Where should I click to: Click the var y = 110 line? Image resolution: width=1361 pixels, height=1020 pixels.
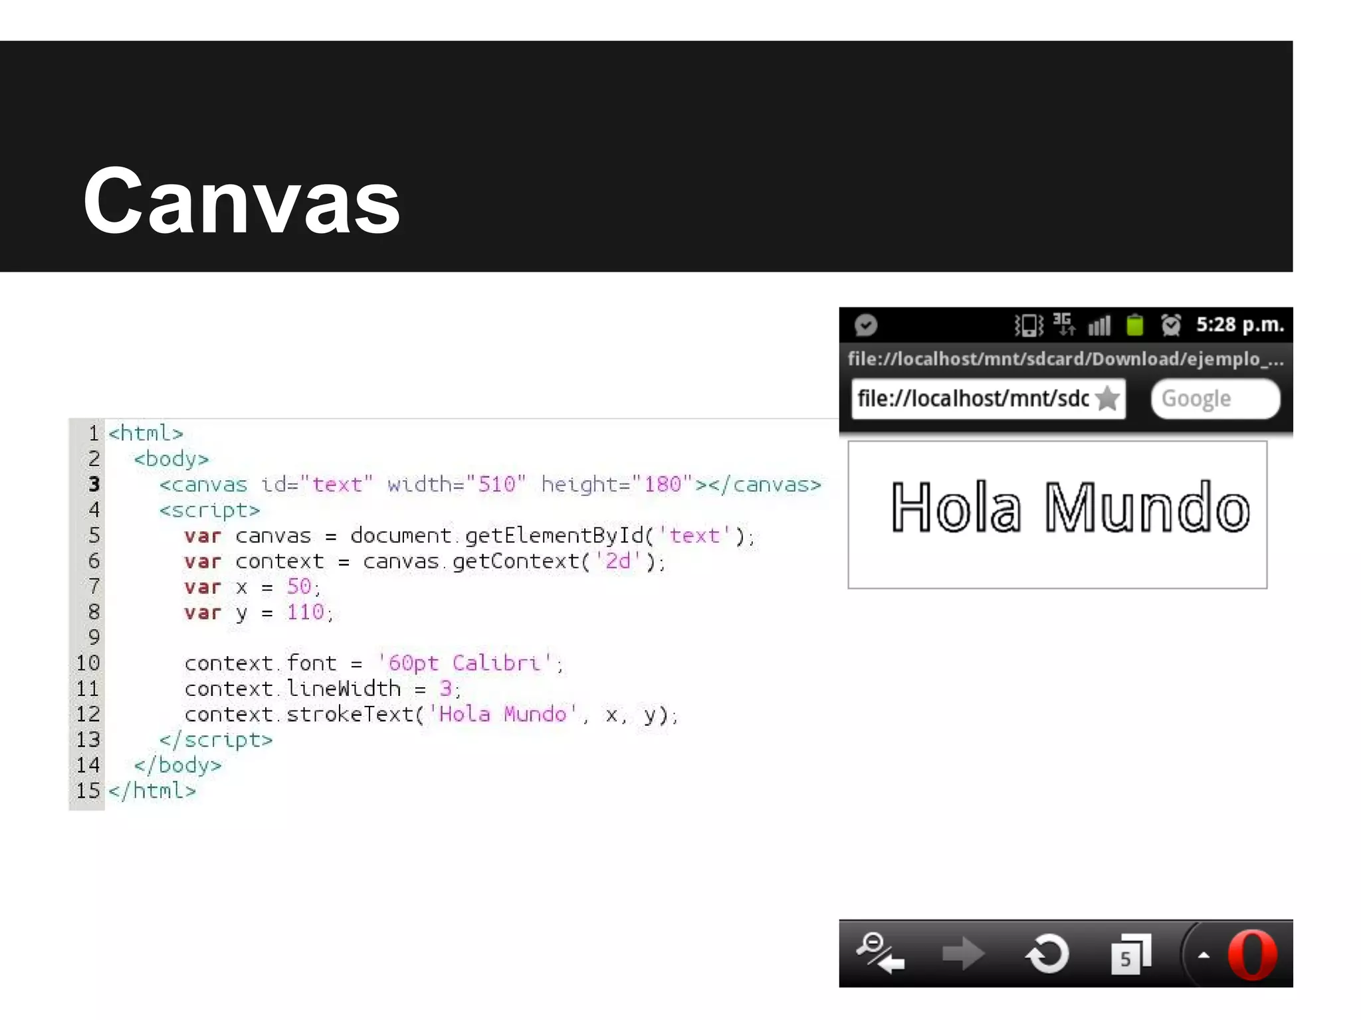coord(259,612)
